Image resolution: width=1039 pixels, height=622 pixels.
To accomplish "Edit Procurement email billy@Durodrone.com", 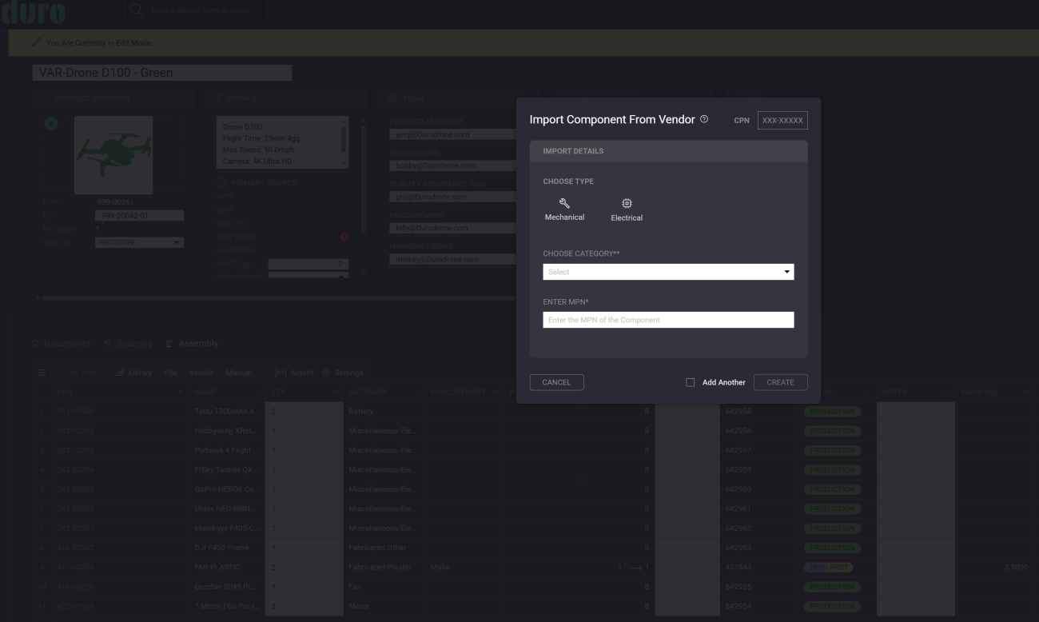I will (453, 228).
